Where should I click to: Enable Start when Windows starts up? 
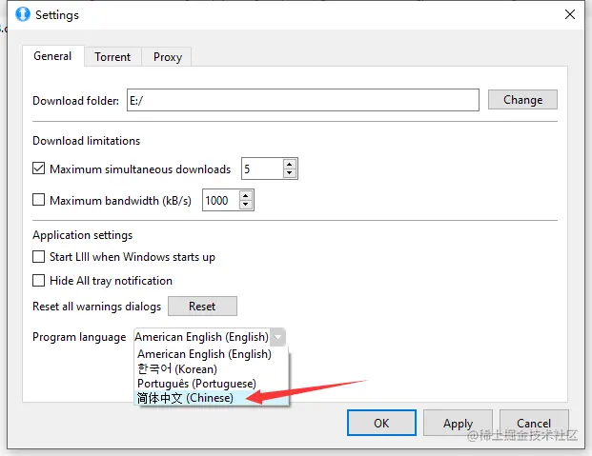coord(38,256)
